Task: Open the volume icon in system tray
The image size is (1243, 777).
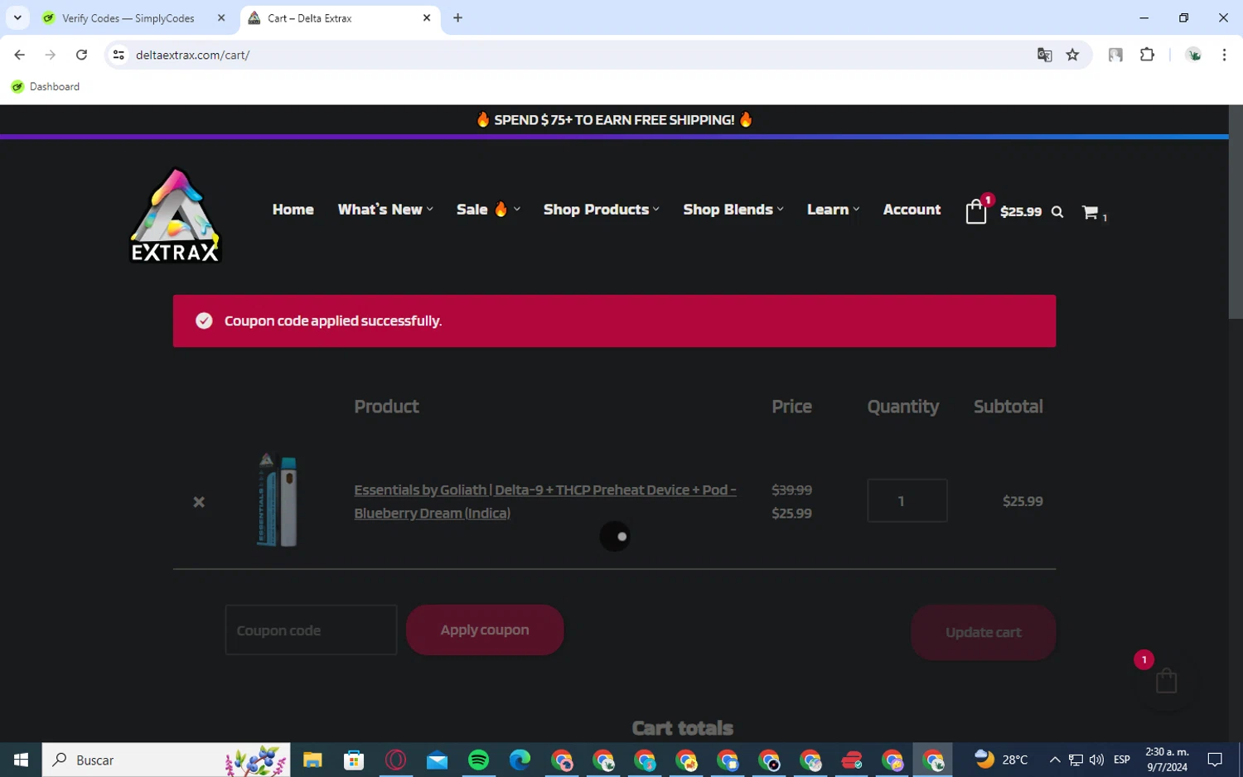Action: [1096, 760]
